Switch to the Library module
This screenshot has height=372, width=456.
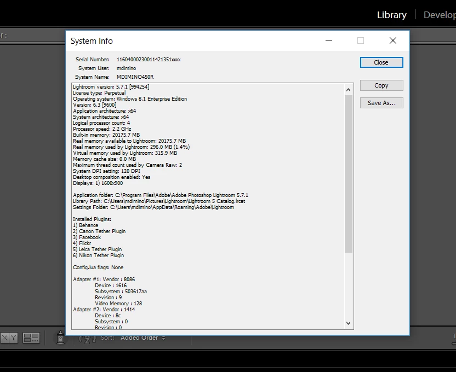click(392, 15)
